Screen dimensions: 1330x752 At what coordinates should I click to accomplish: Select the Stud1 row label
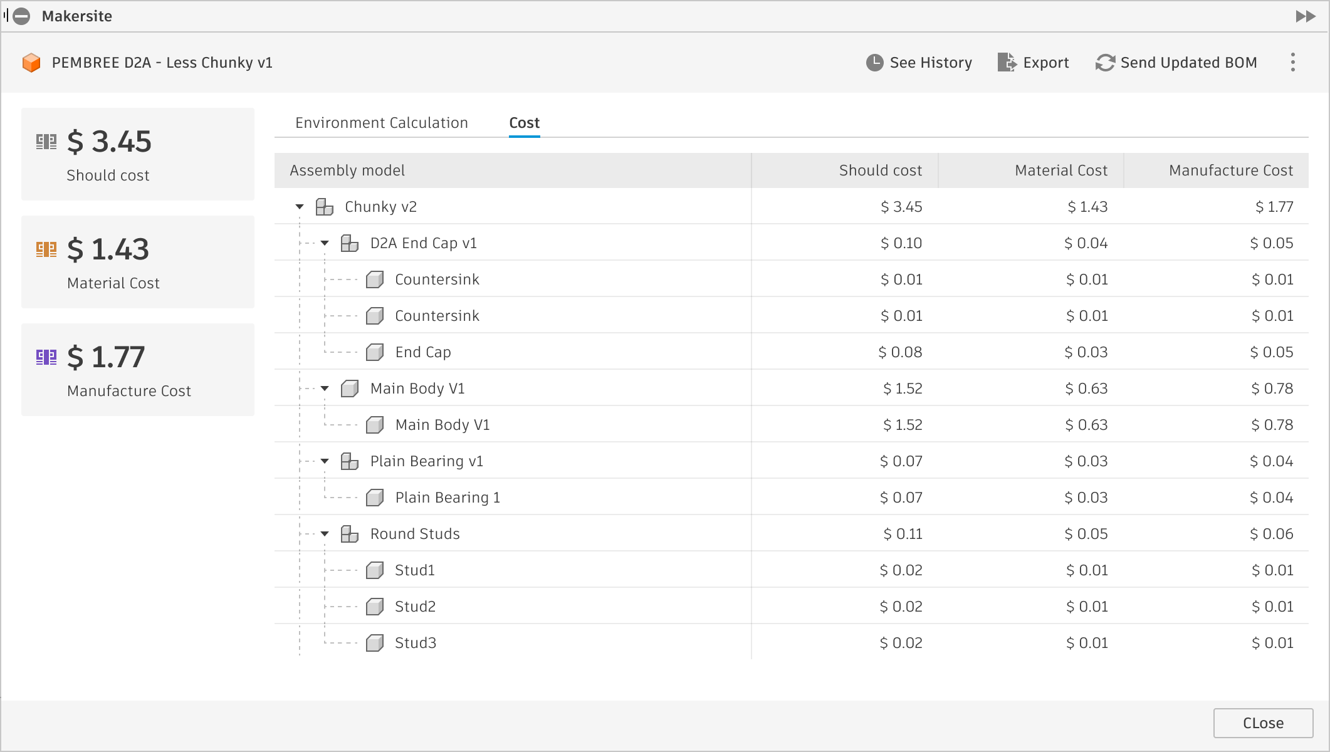point(415,570)
